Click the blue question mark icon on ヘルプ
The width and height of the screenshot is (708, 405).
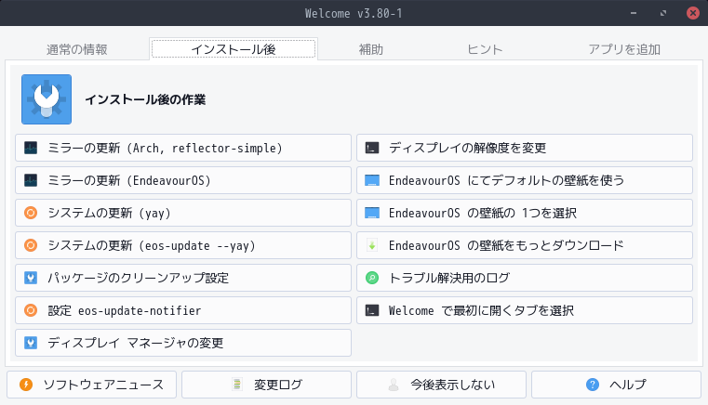[593, 385]
